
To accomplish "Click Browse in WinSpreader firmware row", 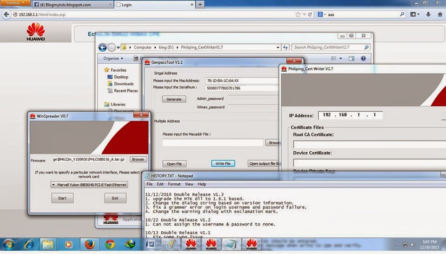I will click(138, 159).
